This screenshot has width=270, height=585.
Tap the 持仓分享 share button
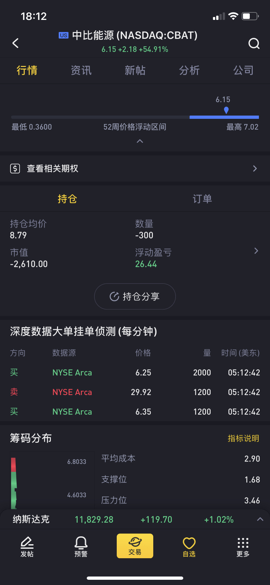(x=135, y=296)
